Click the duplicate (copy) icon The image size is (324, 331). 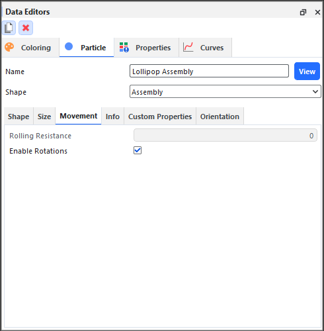click(x=9, y=28)
